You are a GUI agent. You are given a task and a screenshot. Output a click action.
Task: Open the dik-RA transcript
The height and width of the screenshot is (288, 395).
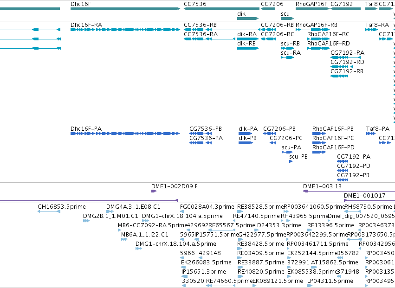[x=248, y=39]
